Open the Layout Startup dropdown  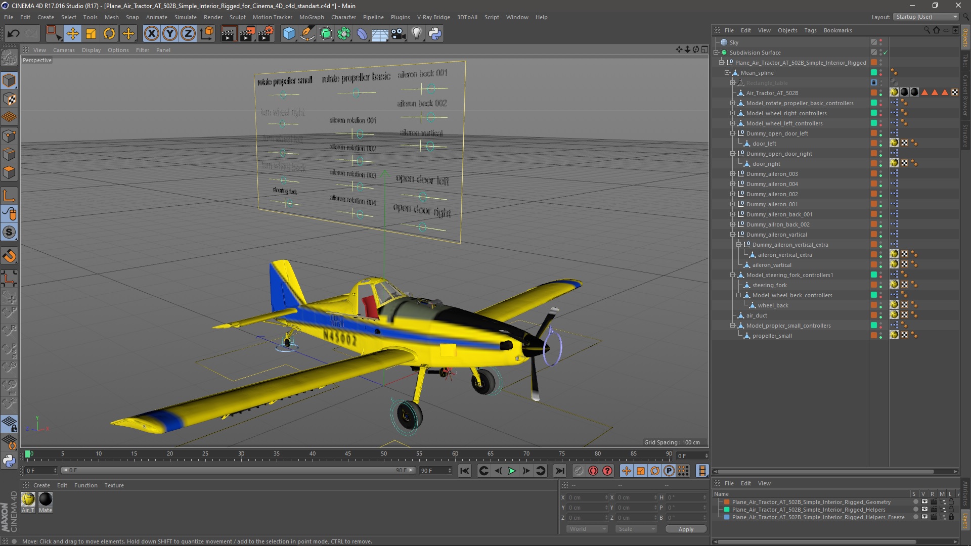point(926,17)
